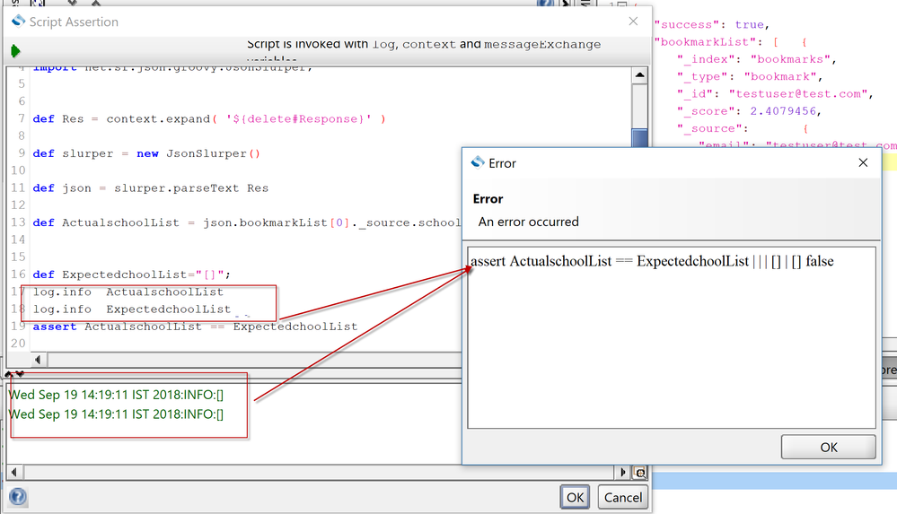Screen dimensions: 897x514
Task: Click the SoapUI logo in Script Assertion title
Action: coord(18,22)
